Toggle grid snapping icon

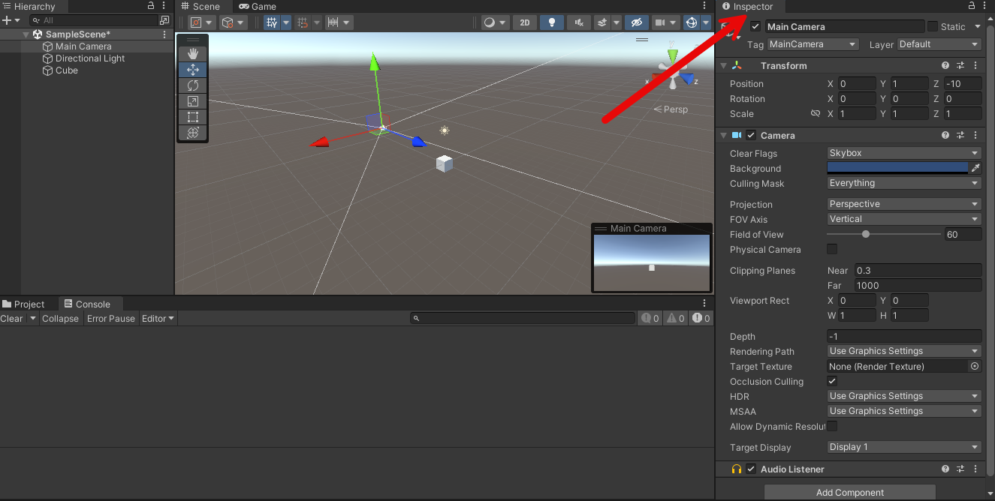(303, 22)
